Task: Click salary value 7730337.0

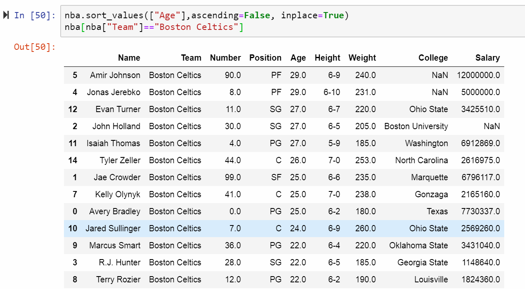Action: click(x=481, y=211)
